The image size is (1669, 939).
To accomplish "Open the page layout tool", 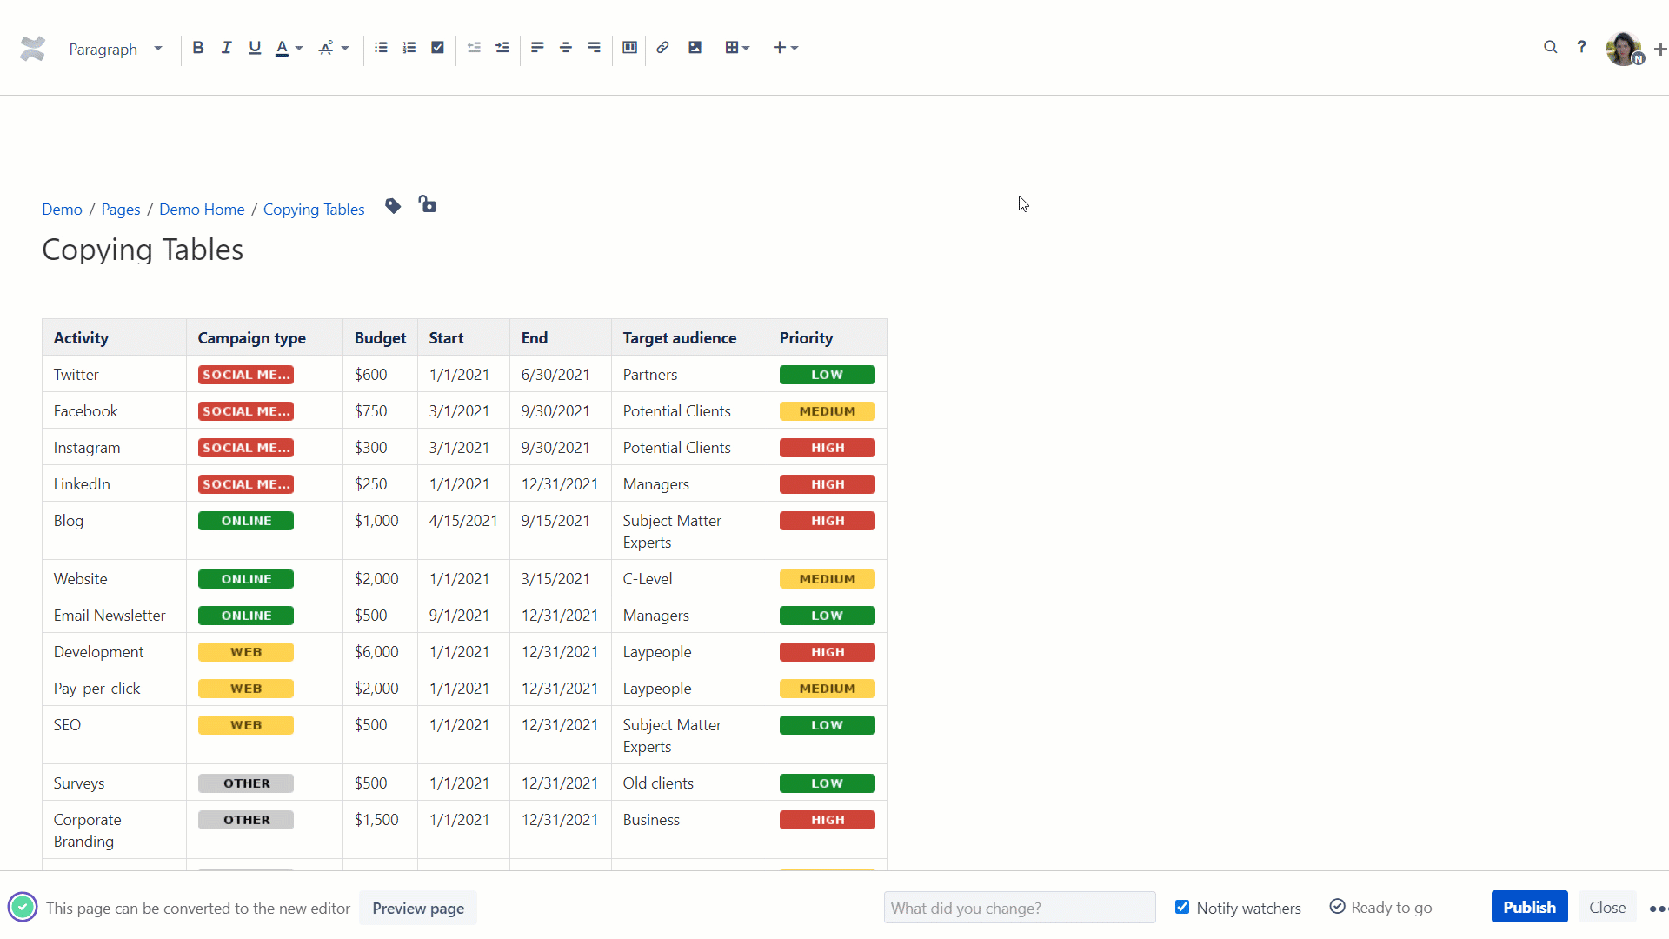I will (x=630, y=48).
